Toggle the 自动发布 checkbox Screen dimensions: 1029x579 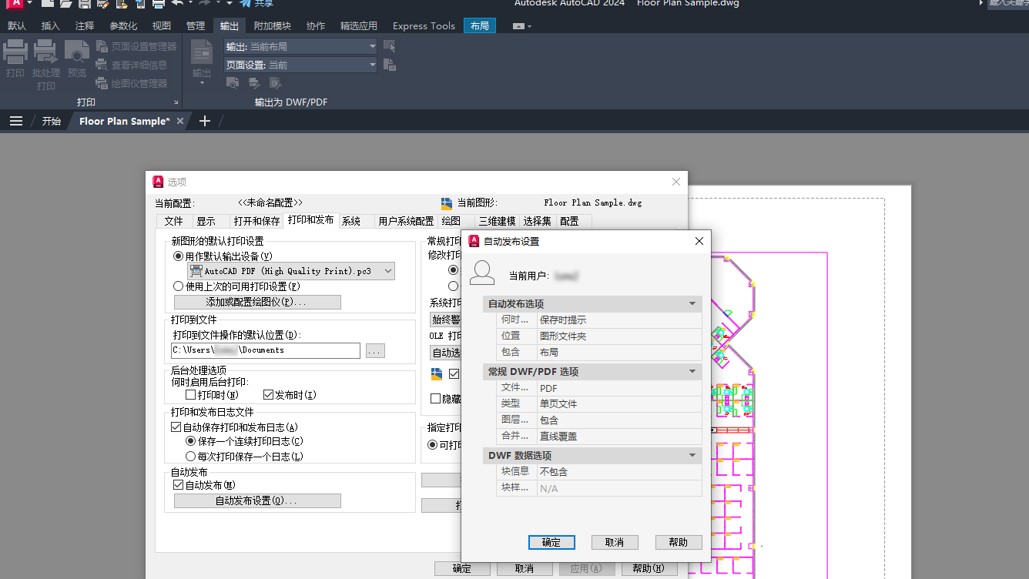point(179,485)
